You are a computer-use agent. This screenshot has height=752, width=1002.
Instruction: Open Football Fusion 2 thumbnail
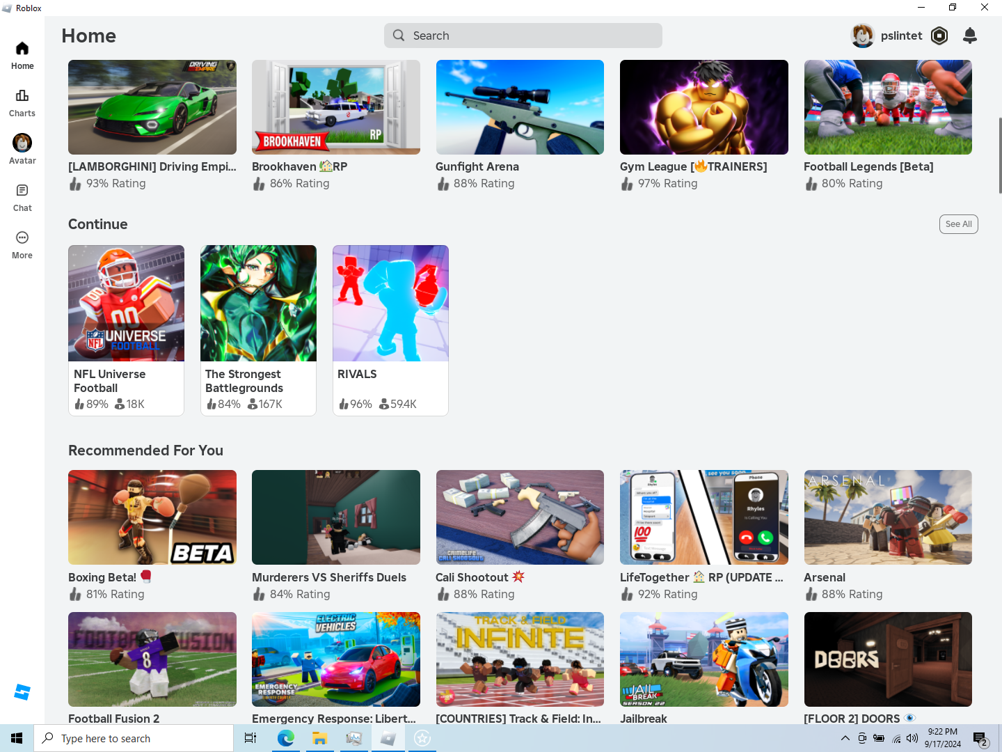pos(152,659)
